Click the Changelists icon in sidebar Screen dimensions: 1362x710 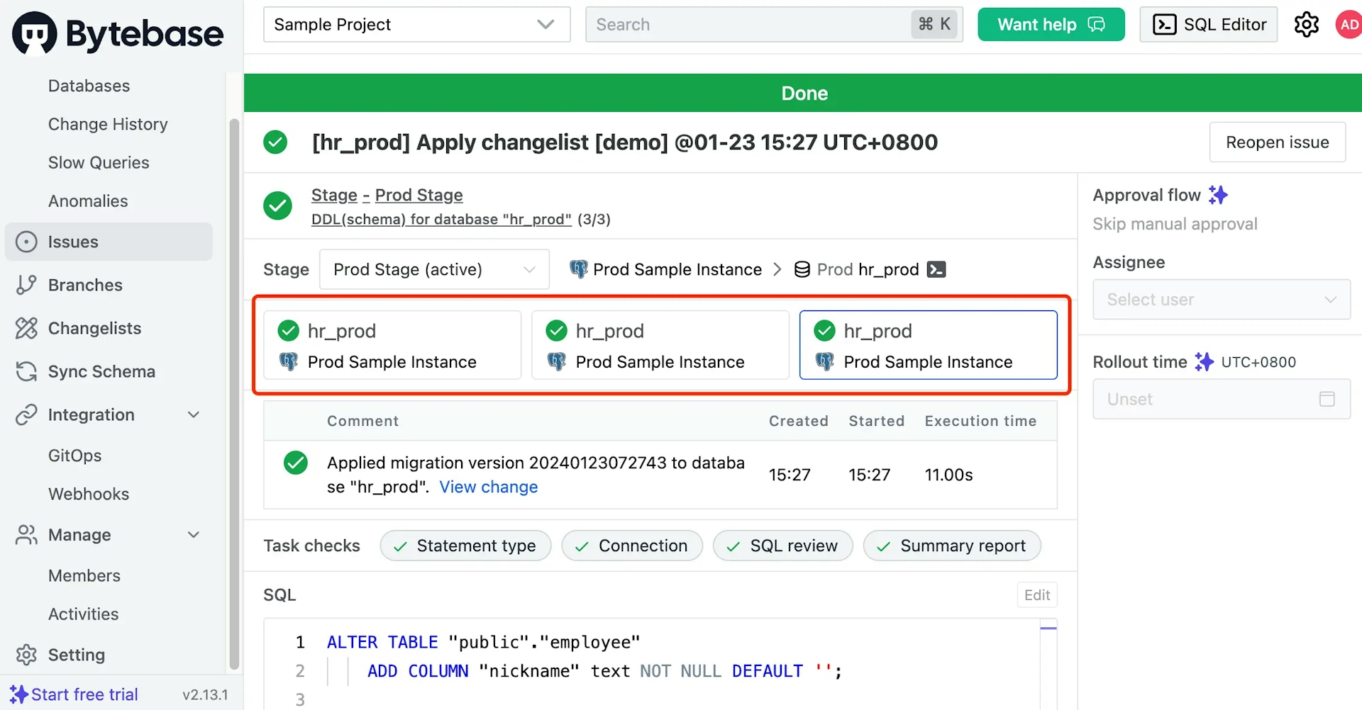[x=26, y=328]
